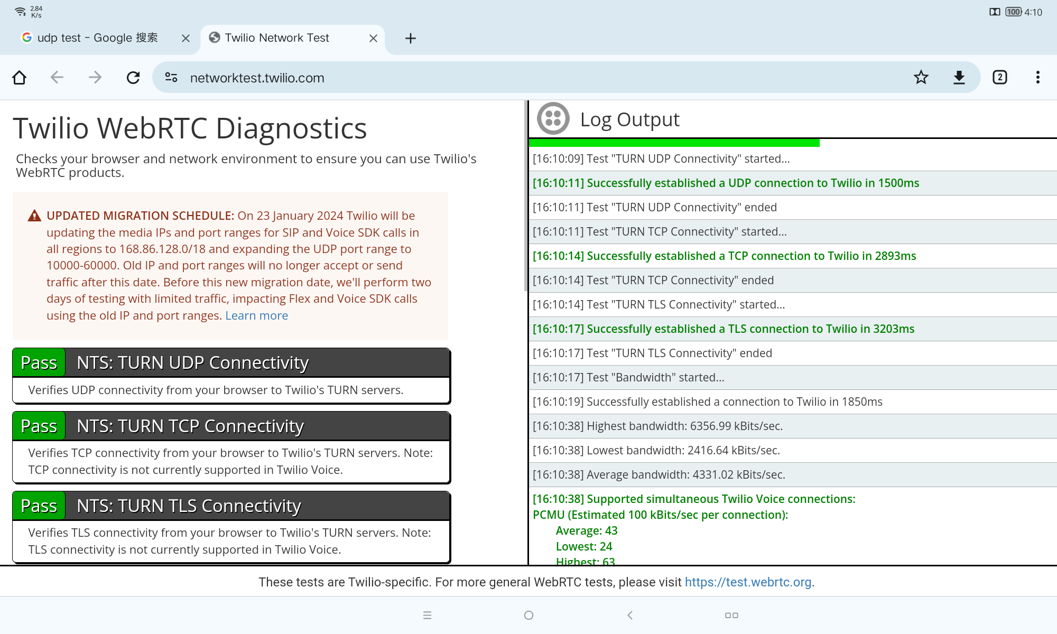
Task: Open the tab switcher showing 2 tabs
Action: [999, 78]
